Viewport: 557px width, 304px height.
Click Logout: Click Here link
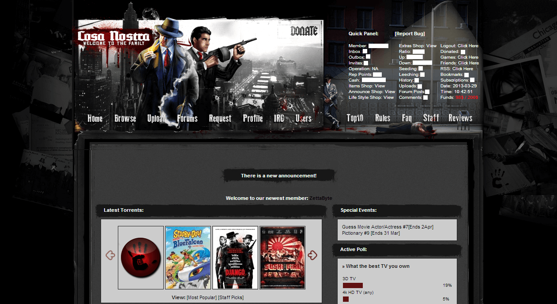click(x=459, y=46)
